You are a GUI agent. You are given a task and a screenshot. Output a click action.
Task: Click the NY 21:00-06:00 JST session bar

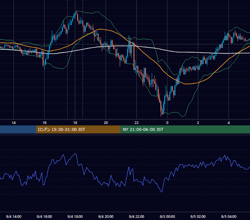coord(185,129)
